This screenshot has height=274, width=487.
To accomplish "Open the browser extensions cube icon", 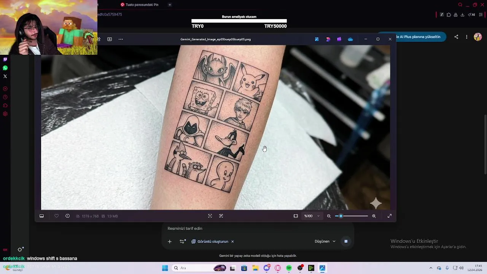I will [x=449, y=15].
